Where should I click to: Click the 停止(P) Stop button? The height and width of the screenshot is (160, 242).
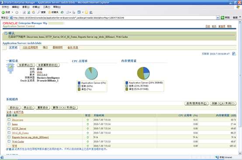[28, 108]
